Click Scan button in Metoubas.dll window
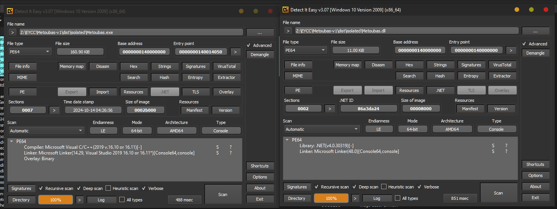Viewport: 557px width, 209px height. pyautogui.click(x=498, y=193)
